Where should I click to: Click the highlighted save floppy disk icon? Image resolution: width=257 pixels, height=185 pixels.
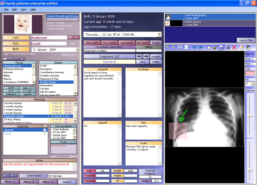pyautogui.click(x=221, y=48)
